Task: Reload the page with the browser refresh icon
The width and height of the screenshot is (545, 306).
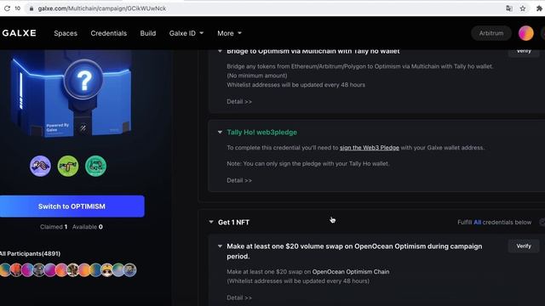Action: click(x=7, y=8)
